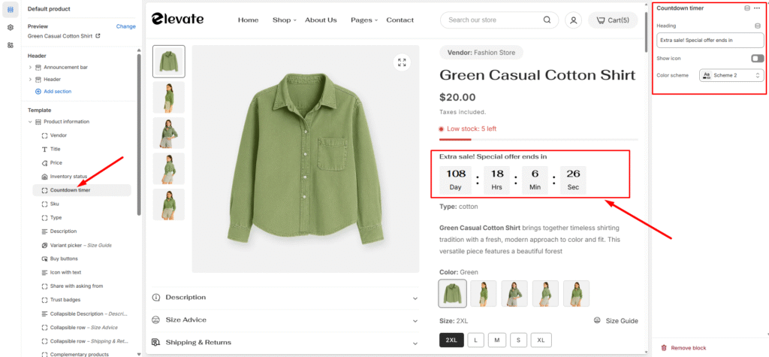Click the Variant picker block icon

tap(44, 245)
